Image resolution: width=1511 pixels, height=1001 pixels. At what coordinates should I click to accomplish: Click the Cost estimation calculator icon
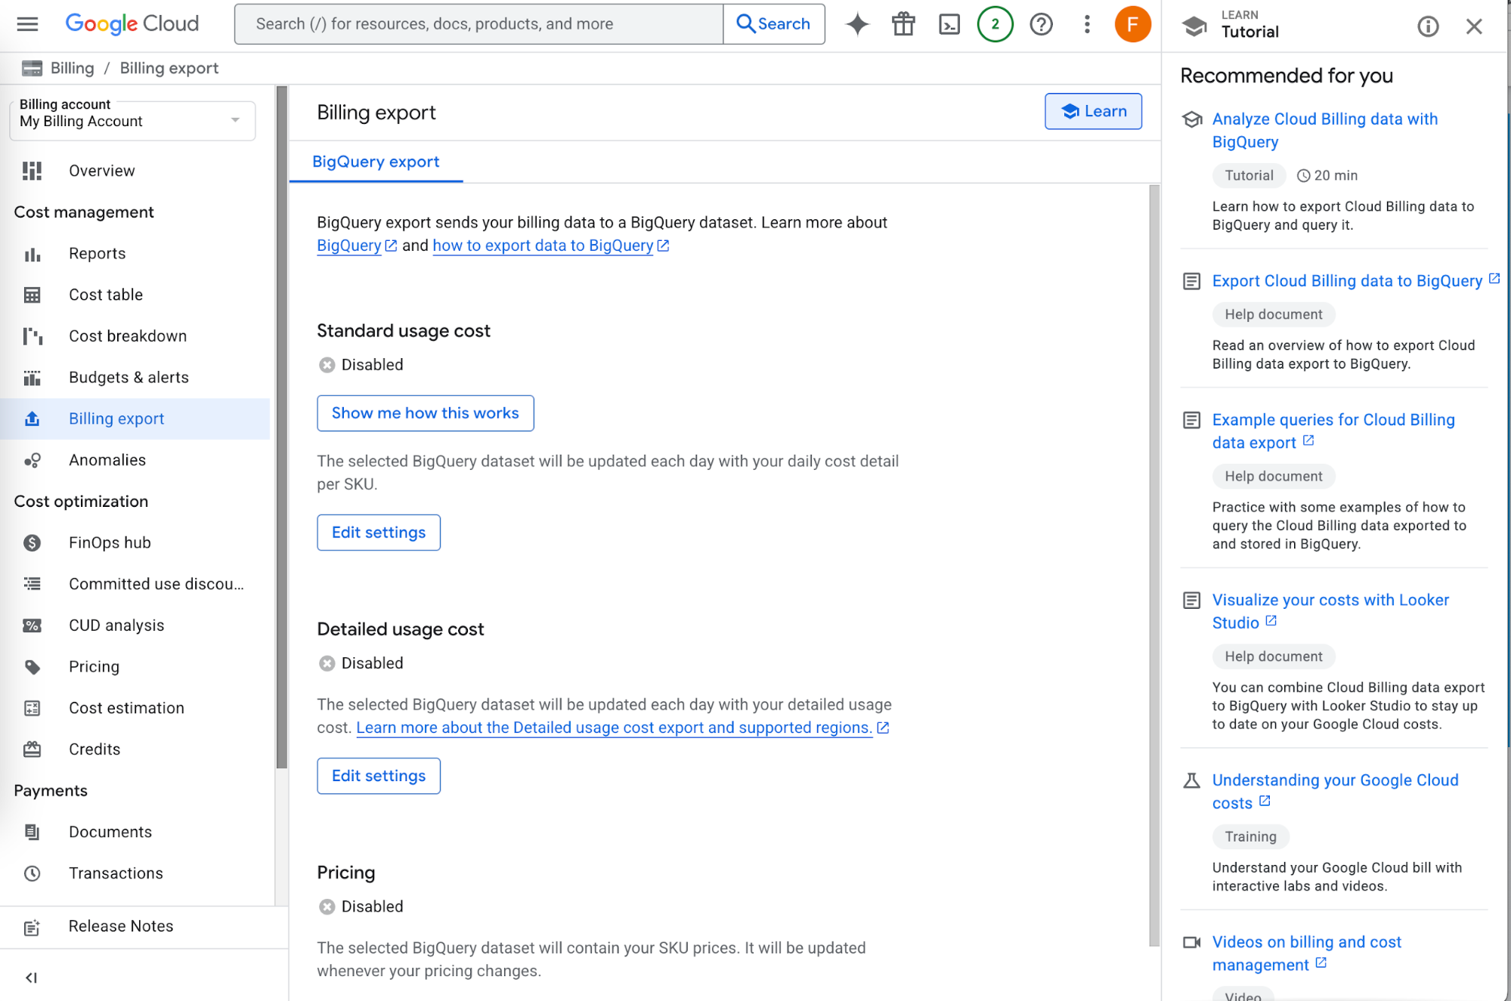[x=32, y=708]
